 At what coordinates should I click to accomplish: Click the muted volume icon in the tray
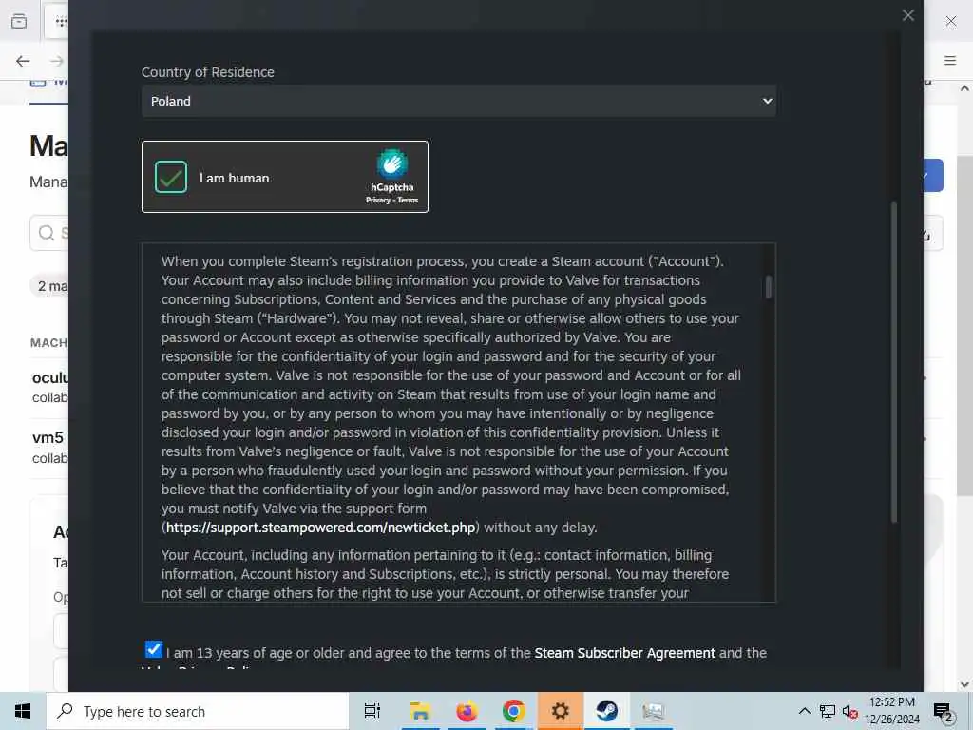tap(849, 712)
